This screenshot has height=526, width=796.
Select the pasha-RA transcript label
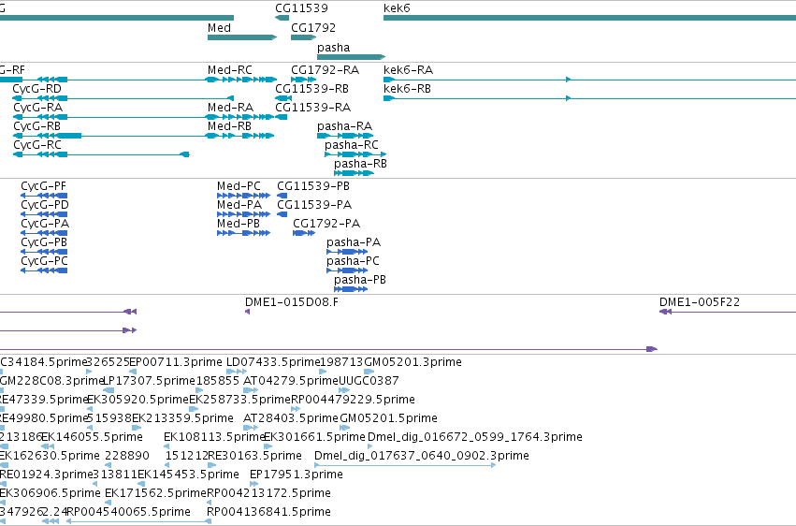pos(345,126)
